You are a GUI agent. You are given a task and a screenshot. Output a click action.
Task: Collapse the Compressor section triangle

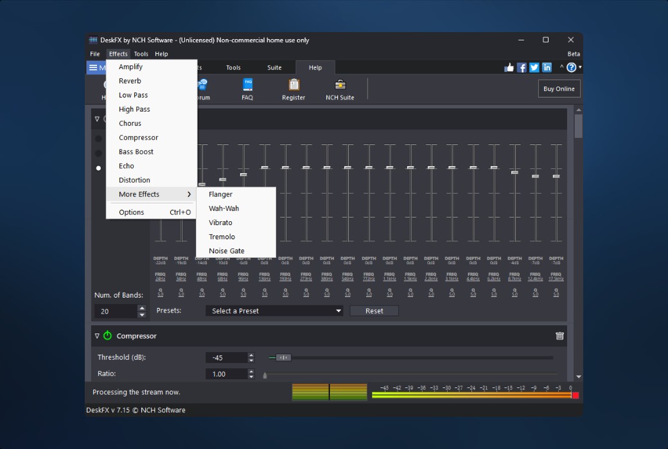pos(98,335)
